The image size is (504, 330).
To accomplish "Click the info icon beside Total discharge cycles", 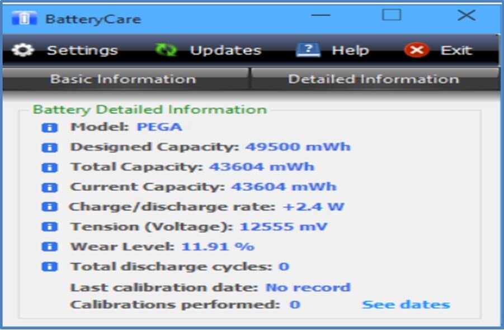I will [x=49, y=267].
